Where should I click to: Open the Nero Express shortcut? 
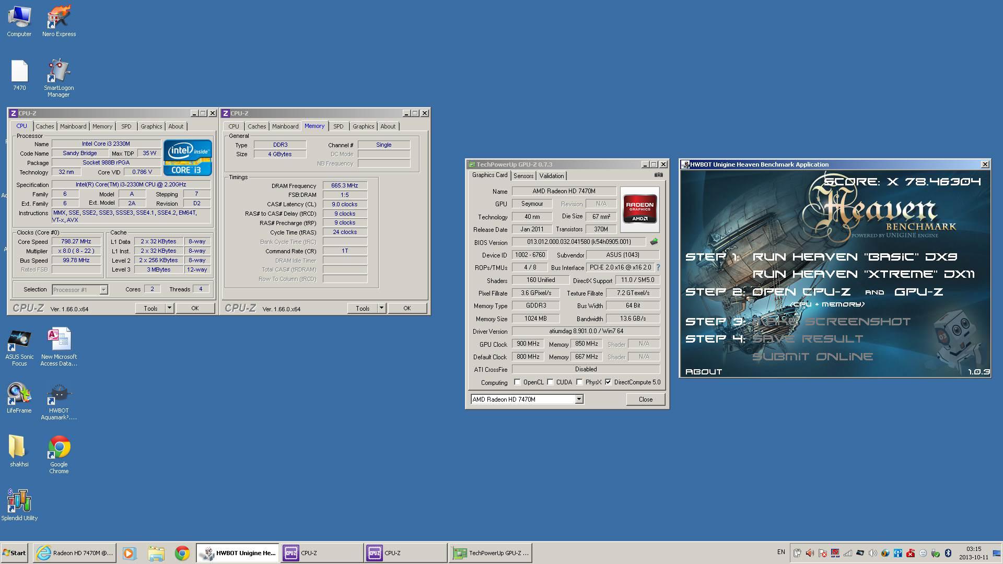(59, 21)
